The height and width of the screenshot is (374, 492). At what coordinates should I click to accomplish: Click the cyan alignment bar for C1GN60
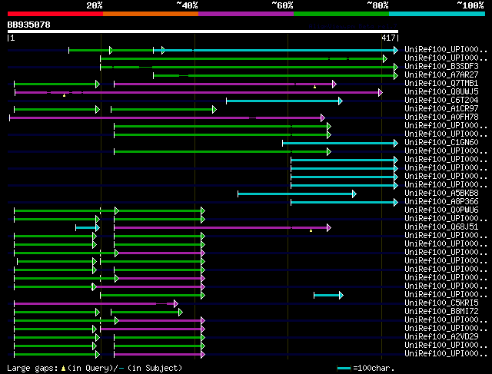(x=340, y=144)
